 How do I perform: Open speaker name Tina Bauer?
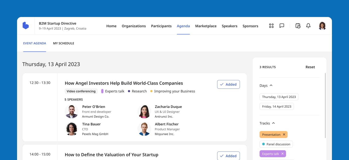coord(92,124)
